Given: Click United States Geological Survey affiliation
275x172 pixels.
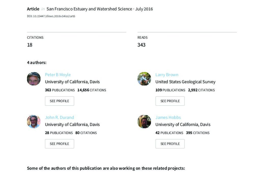Looking at the screenshot, I should (x=185, y=82).
